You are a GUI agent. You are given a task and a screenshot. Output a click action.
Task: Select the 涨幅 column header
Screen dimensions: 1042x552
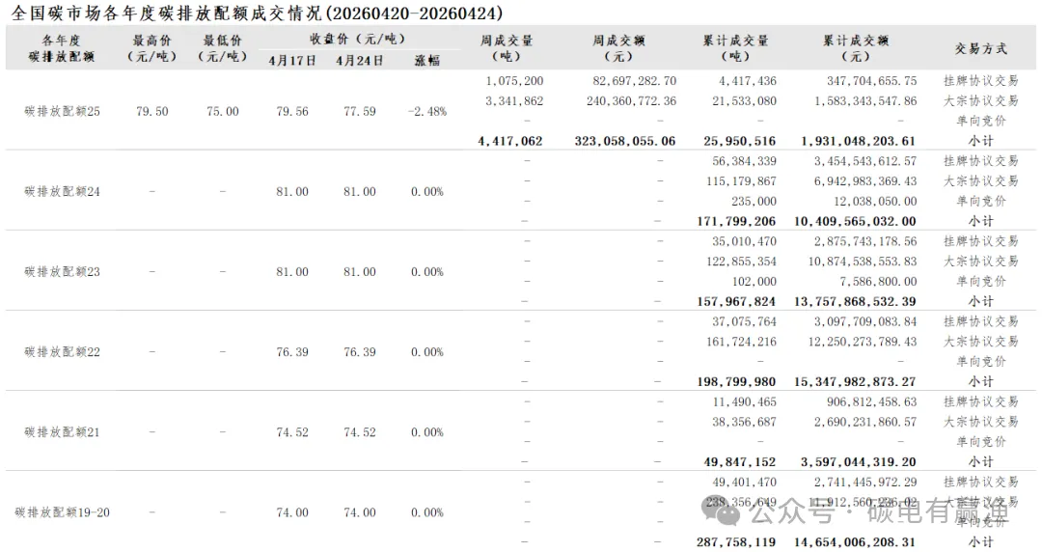coord(426,60)
